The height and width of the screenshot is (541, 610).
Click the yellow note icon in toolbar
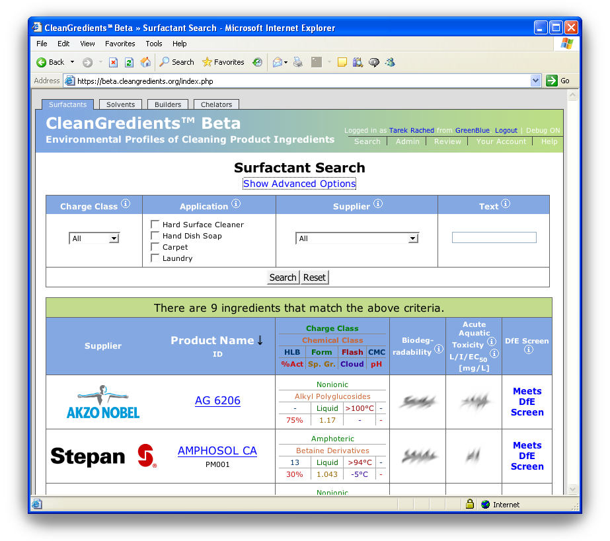tap(342, 62)
